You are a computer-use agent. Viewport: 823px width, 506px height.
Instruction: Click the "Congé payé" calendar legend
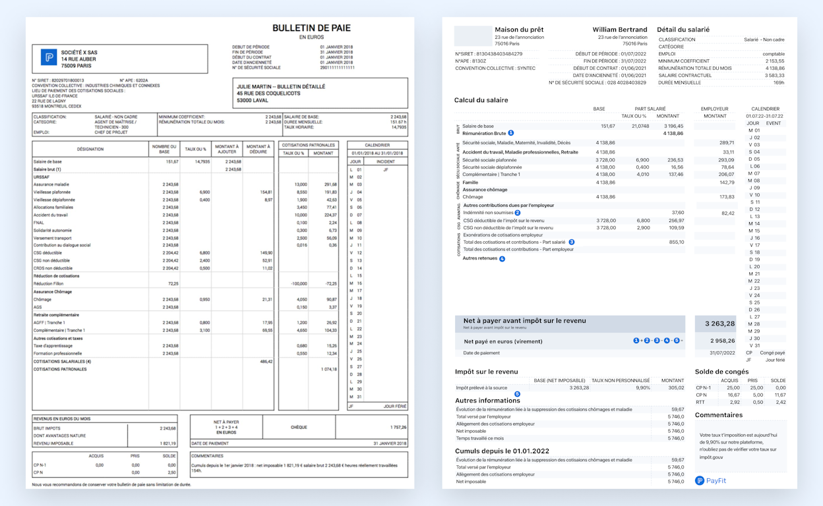774,352
